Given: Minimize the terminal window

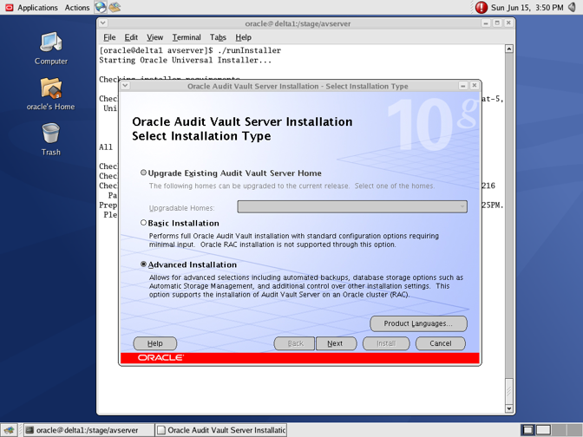Looking at the screenshot, I should click(x=486, y=23).
